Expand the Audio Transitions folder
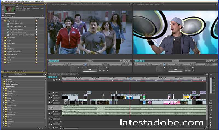 (x=2, y=84)
